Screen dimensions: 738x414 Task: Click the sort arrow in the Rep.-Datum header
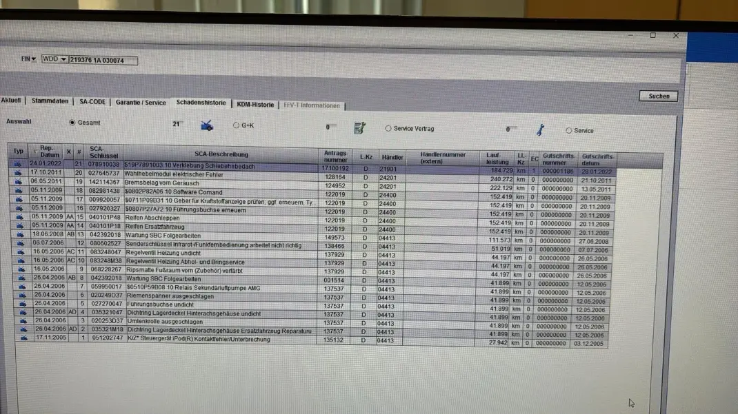(36, 150)
